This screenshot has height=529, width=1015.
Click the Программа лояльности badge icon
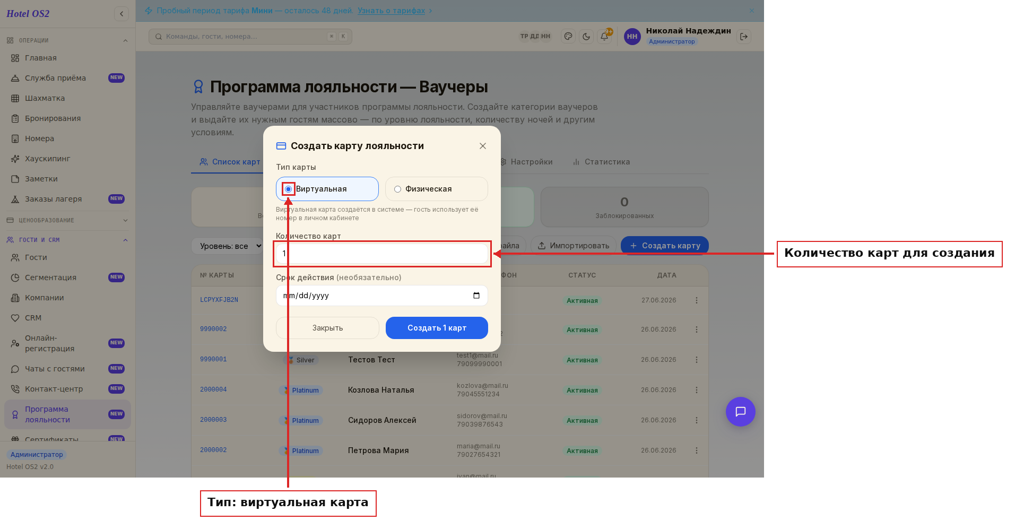[x=15, y=414]
